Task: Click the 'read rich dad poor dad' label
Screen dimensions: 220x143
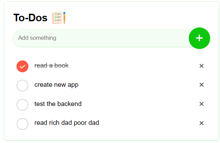Action: [67, 123]
